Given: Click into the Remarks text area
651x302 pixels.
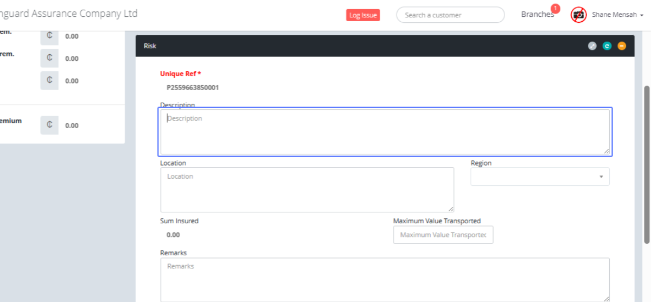Looking at the screenshot, I should 385,280.
